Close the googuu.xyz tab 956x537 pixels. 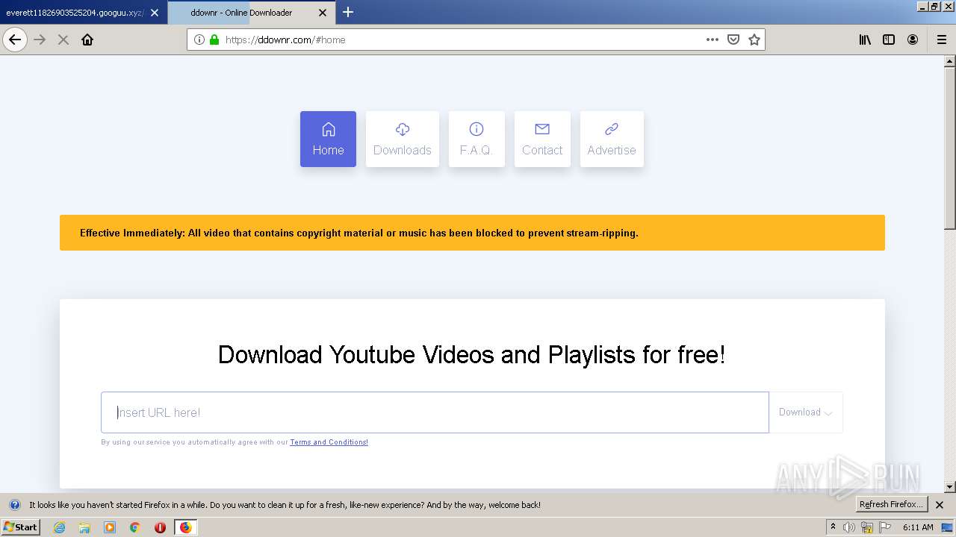pyautogui.click(x=155, y=13)
